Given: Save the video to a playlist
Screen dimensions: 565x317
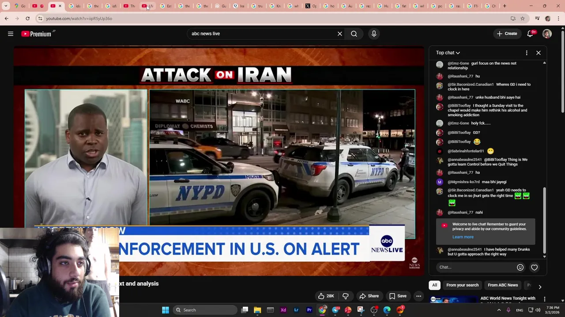Looking at the screenshot, I should [x=397, y=296].
